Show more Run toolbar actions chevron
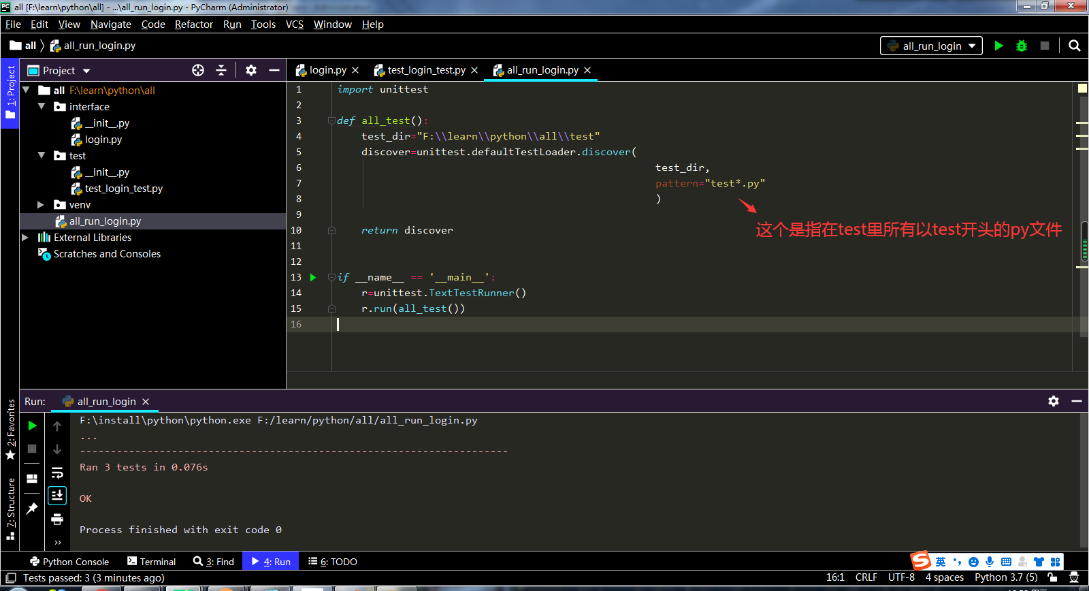The height and width of the screenshot is (591, 1089). (57, 543)
